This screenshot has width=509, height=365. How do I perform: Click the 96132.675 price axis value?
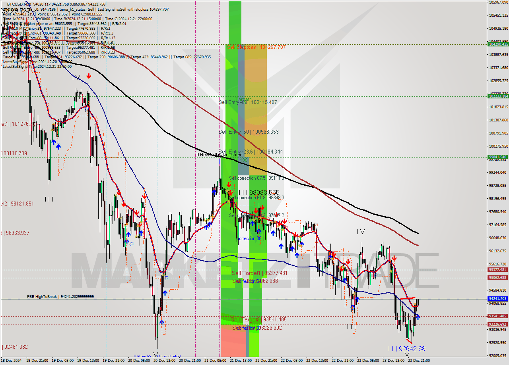(498, 251)
